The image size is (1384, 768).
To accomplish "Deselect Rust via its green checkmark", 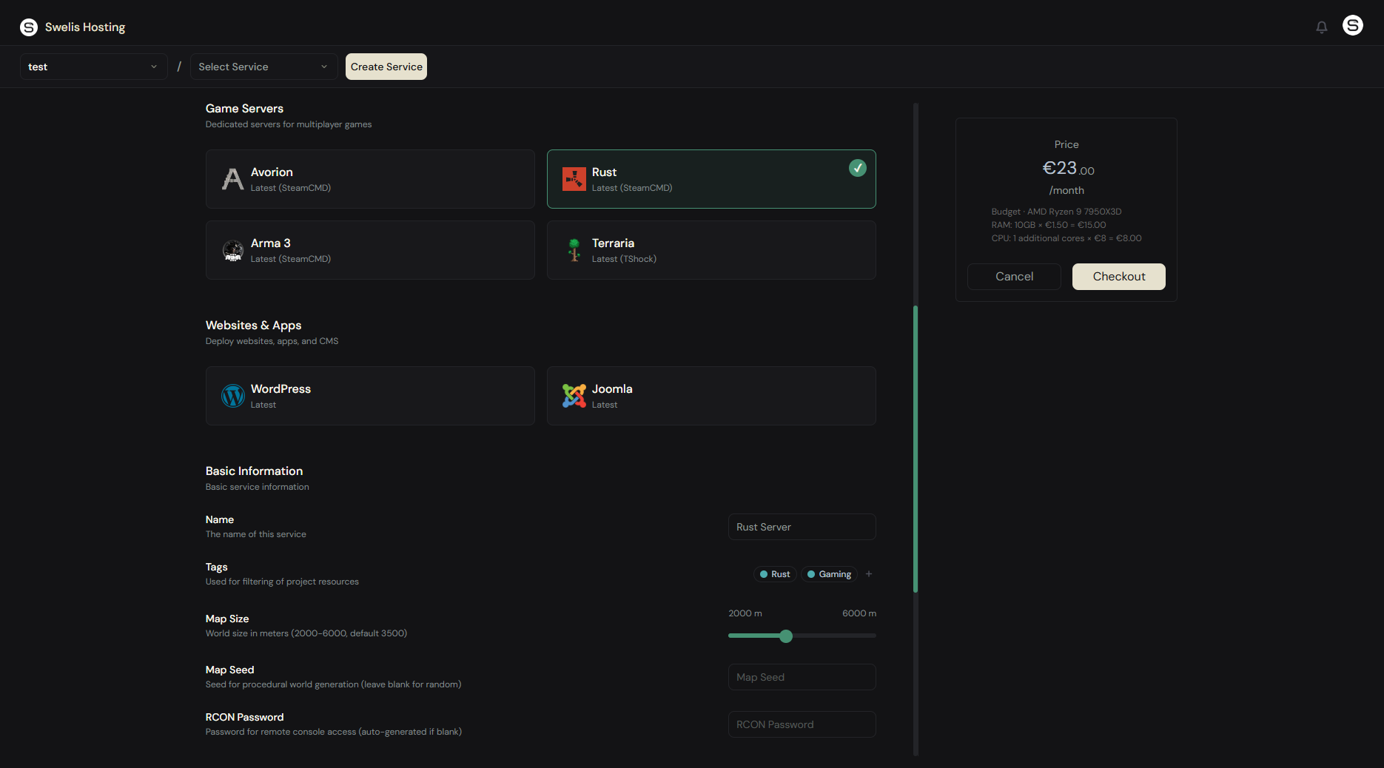I will pyautogui.click(x=857, y=168).
